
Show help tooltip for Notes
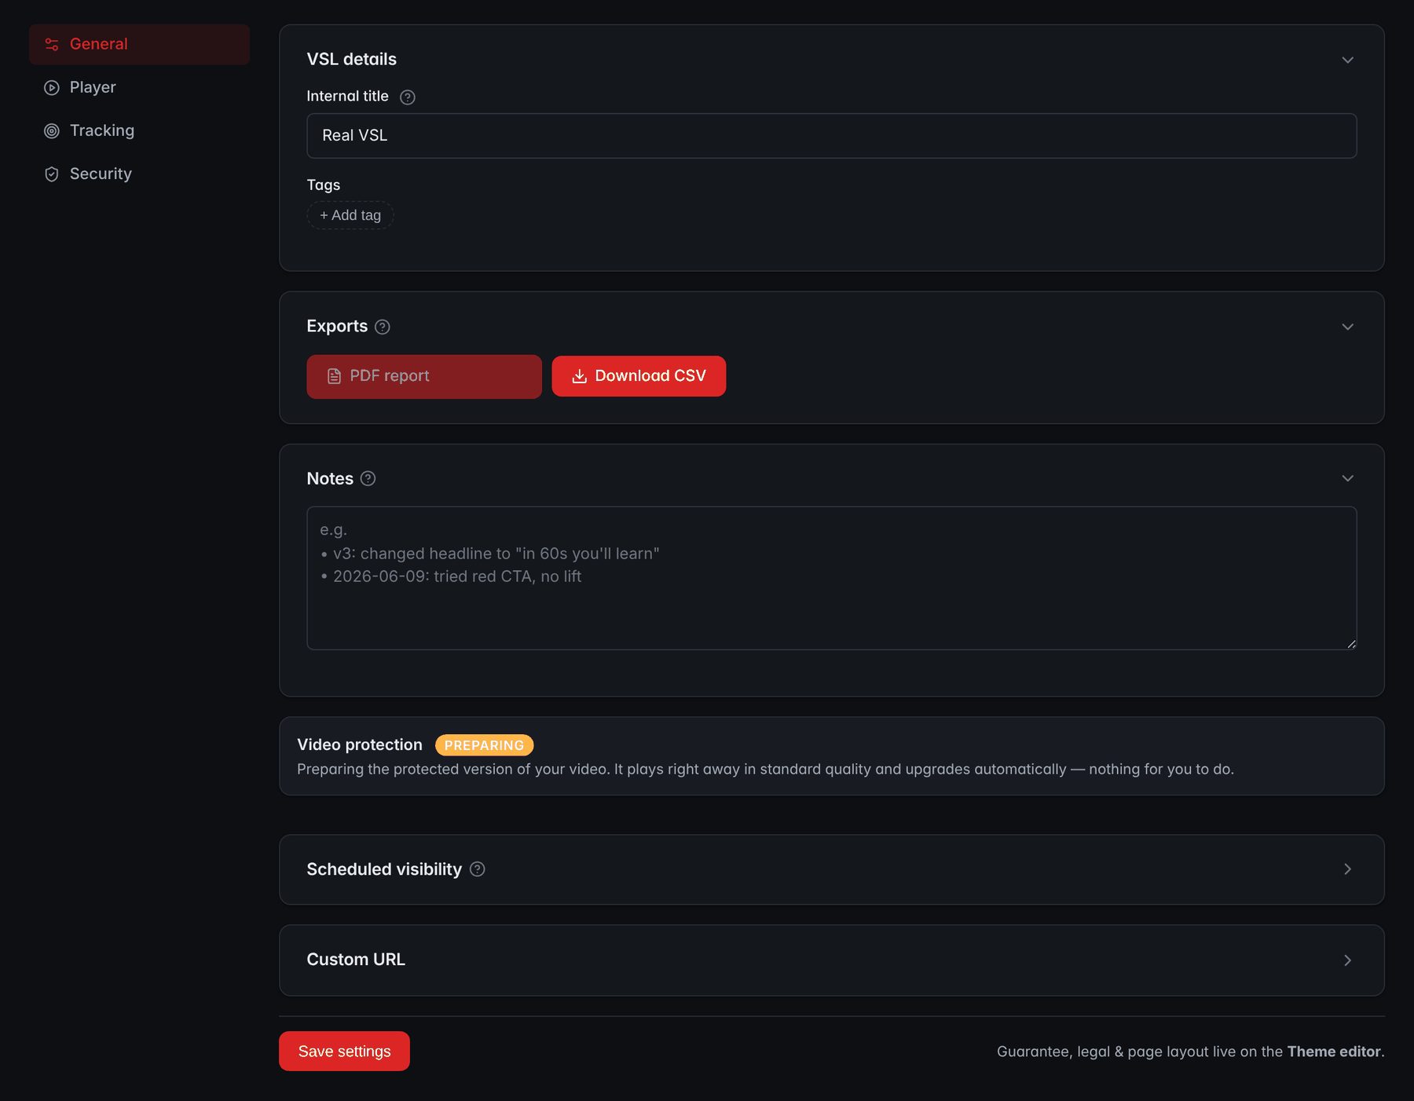coord(368,478)
